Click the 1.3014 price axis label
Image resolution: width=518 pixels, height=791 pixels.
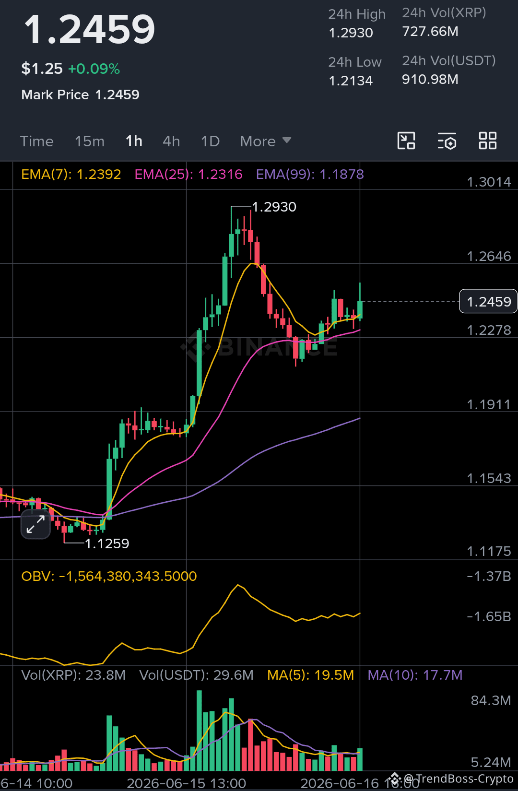point(489,182)
